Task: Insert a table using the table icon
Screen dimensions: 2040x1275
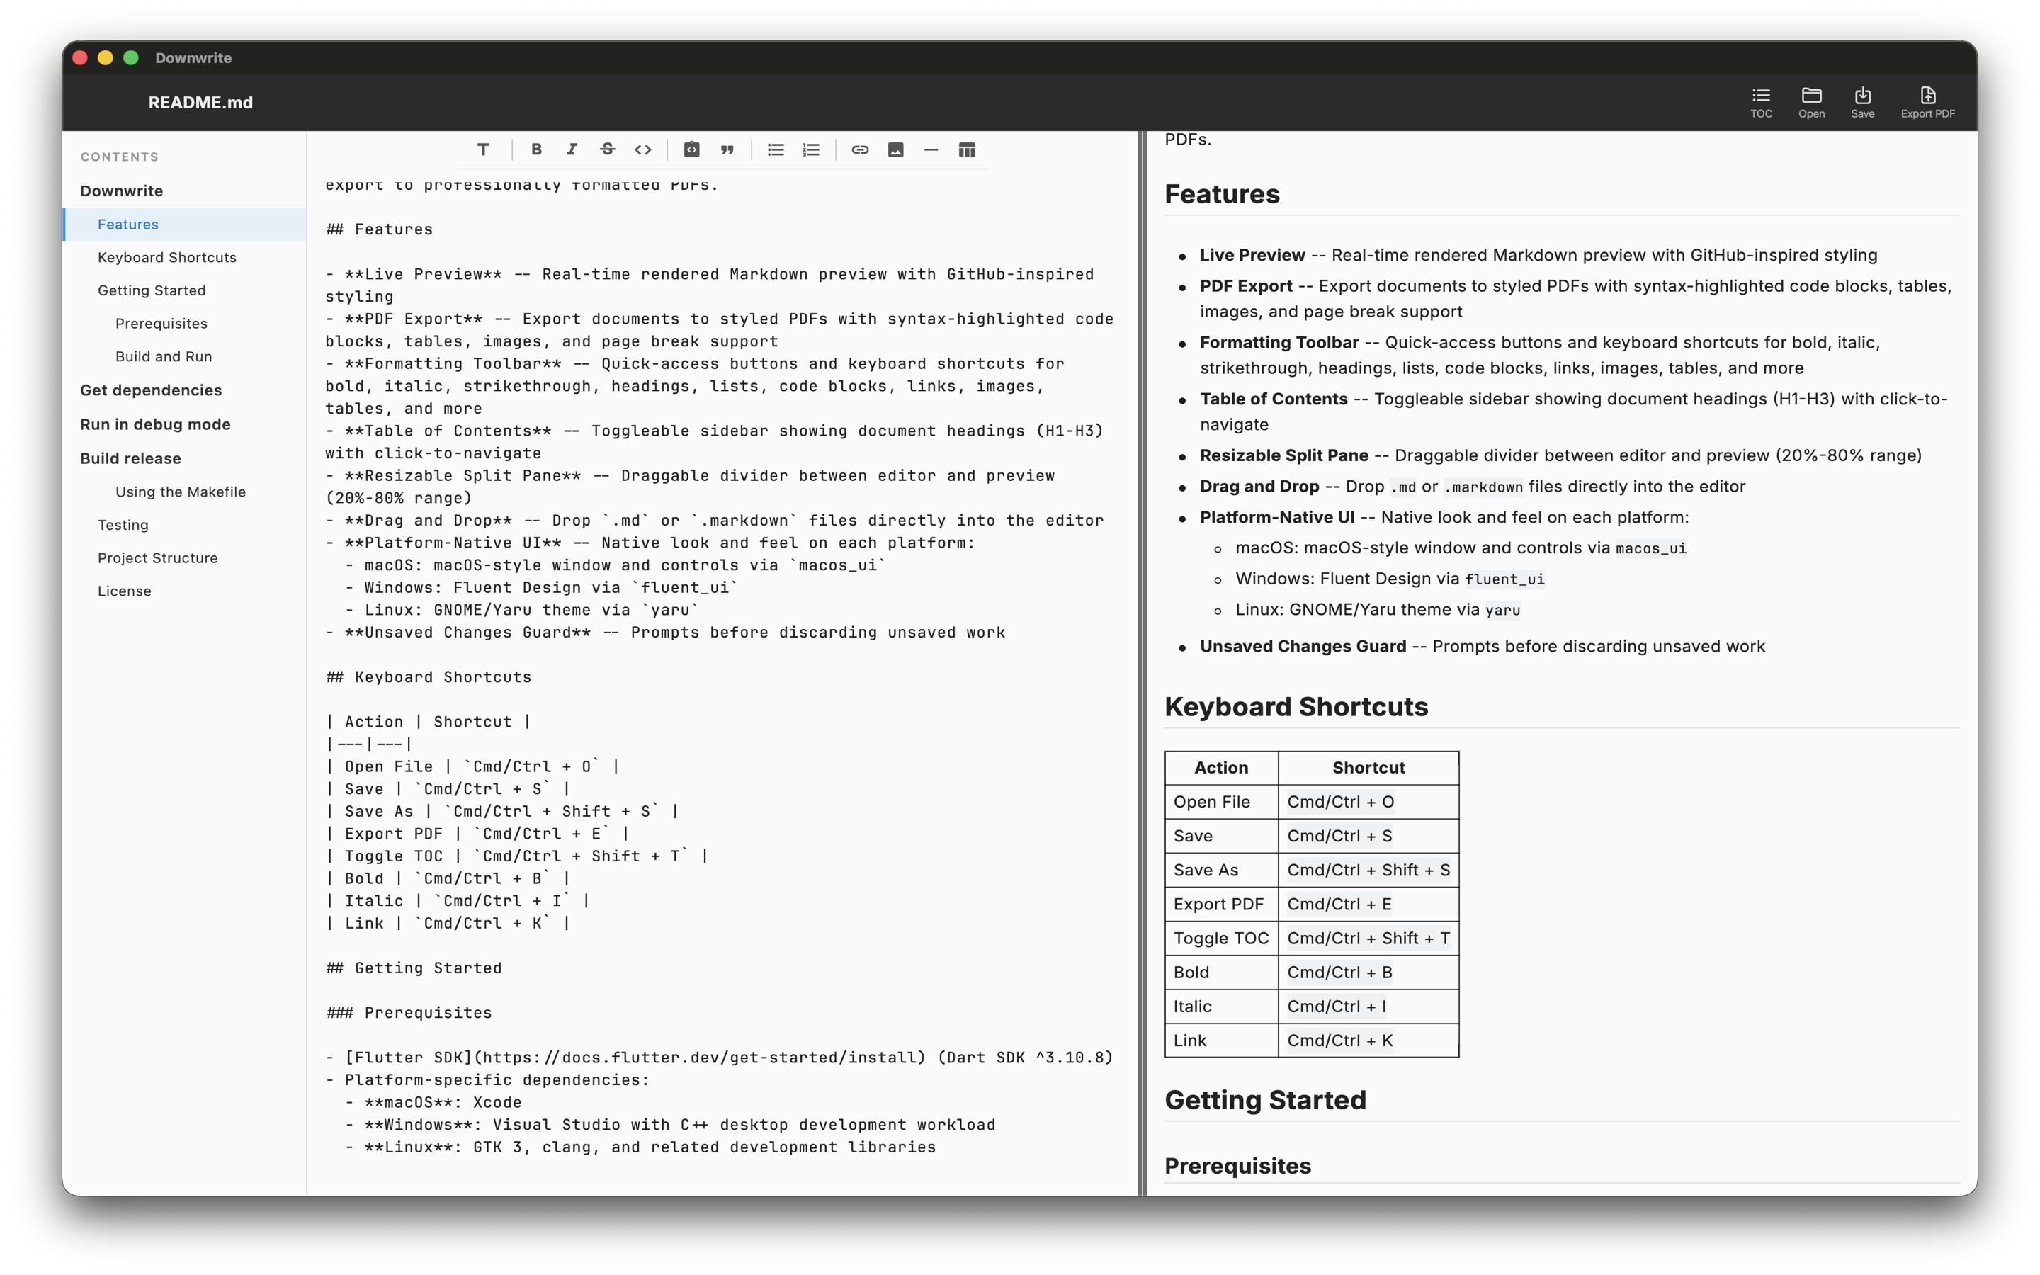Action: 966,149
